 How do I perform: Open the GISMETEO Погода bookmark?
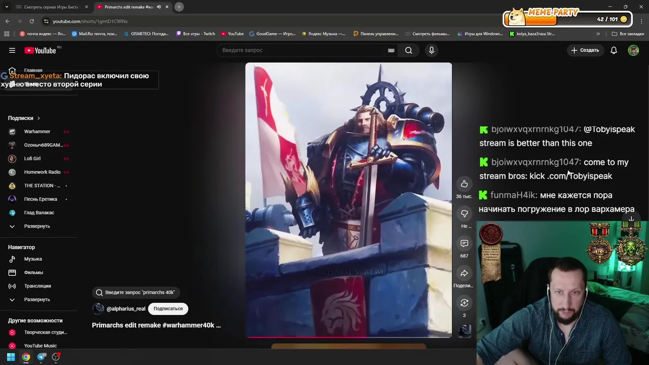pyautogui.click(x=146, y=34)
